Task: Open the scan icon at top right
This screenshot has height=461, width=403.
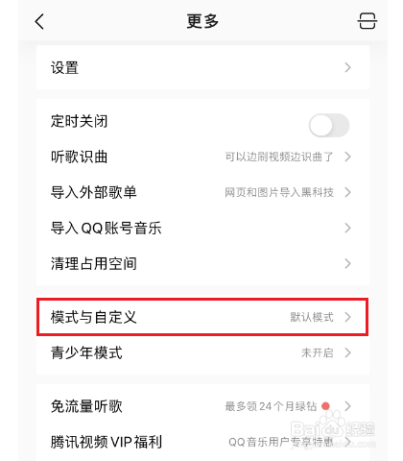Action: point(367,21)
